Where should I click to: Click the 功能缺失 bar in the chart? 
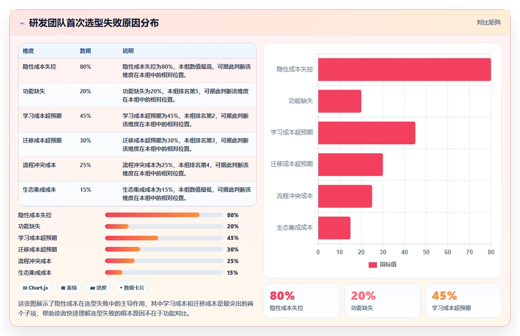coord(339,101)
